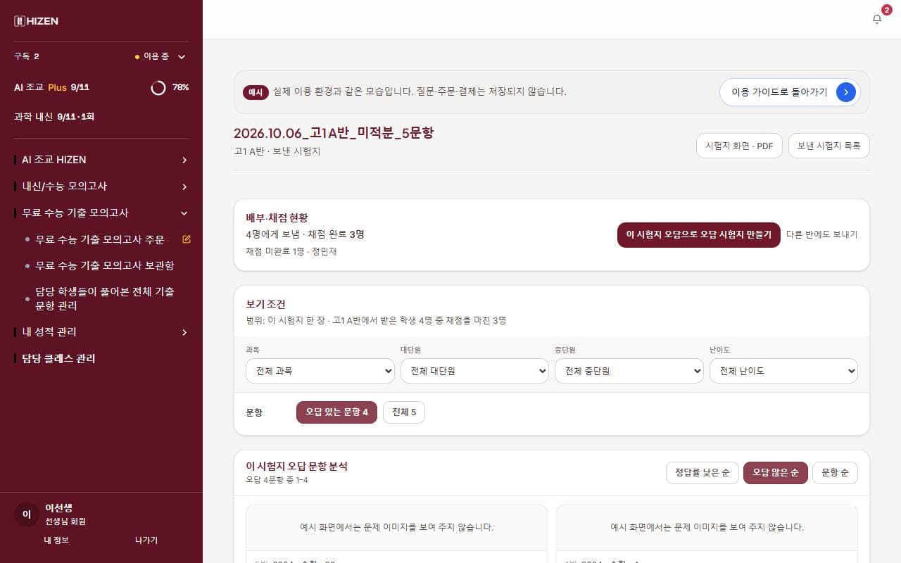Sort by 정답률 낮은 순
This screenshot has width=901, height=563.
tap(702, 473)
